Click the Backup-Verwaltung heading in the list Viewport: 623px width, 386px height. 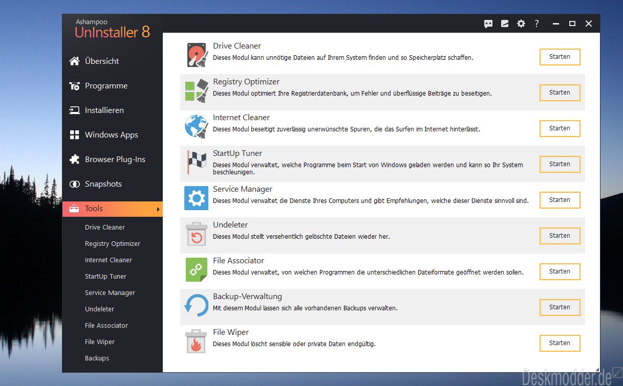pos(247,297)
